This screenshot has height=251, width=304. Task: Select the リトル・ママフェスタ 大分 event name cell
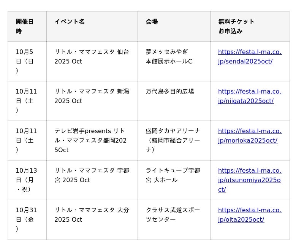click(92, 215)
